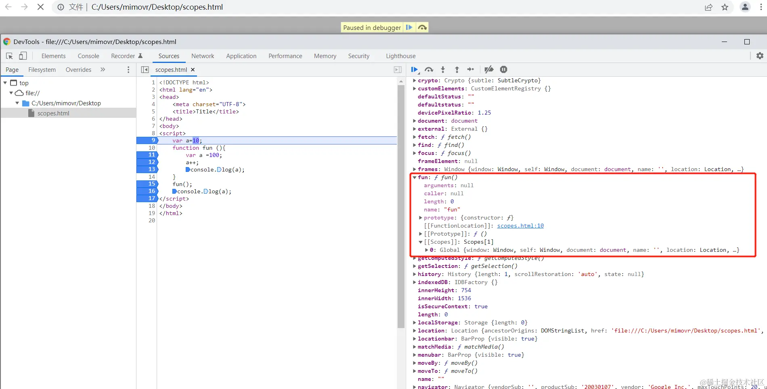Click Step over next function call icon
The height and width of the screenshot is (389, 767).
pyautogui.click(x=429, y=70)
